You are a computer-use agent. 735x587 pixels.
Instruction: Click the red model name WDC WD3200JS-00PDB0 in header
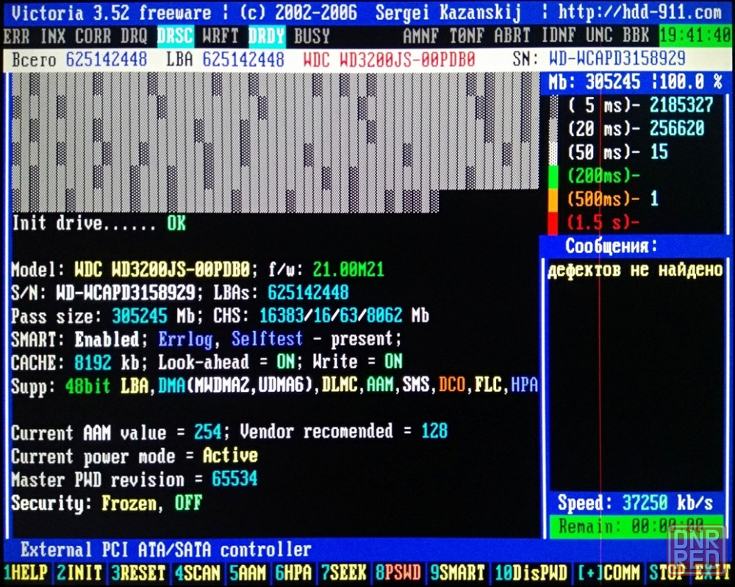click(x=389, y=60)
